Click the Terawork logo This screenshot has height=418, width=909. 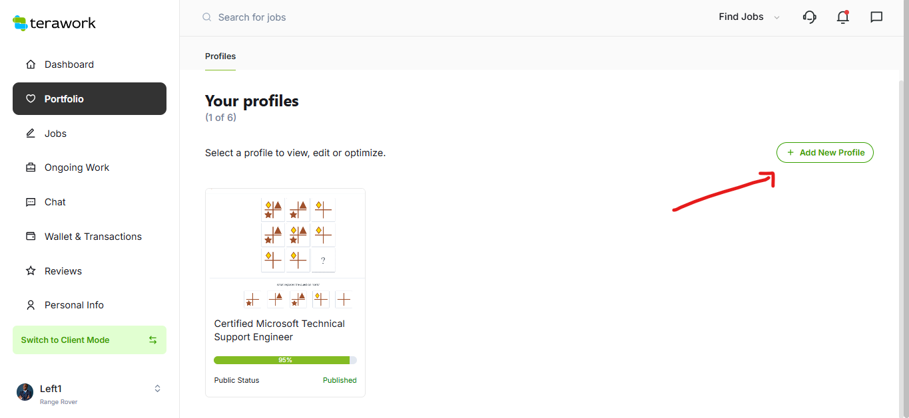[x=55, y=23]
